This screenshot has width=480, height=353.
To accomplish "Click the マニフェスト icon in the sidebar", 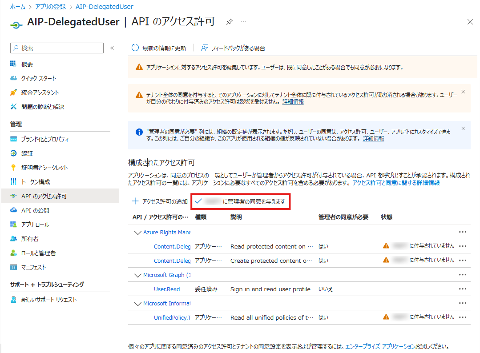I will tap(13, 267).
